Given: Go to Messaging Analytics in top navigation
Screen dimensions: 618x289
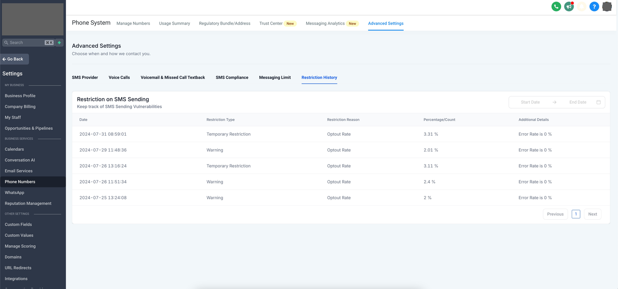Looking at the screenshot, I should [x=325, y=24].
